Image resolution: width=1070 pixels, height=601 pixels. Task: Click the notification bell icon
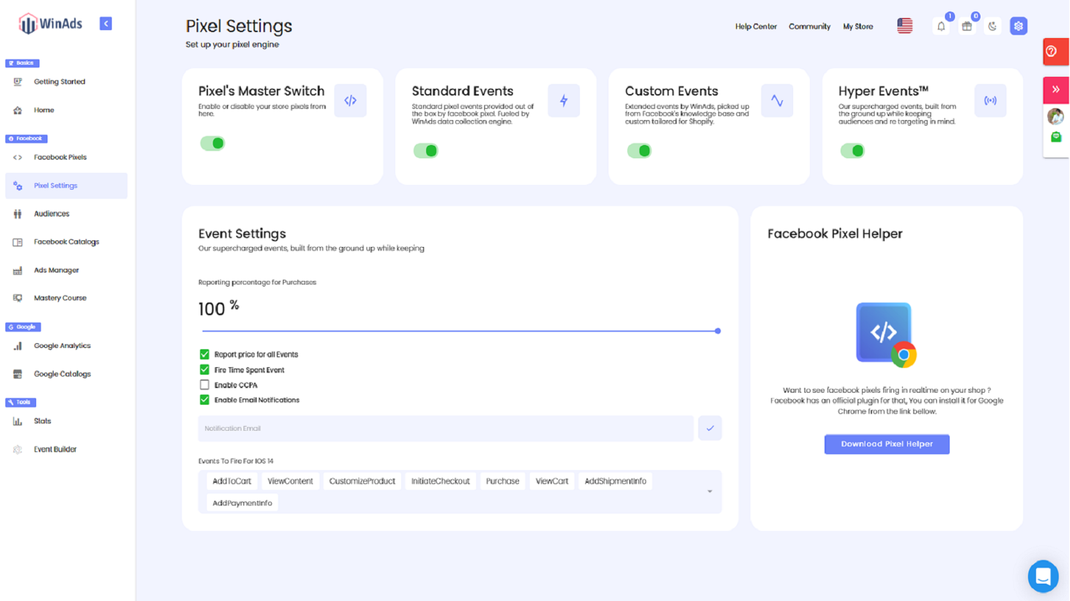click(941, 27)
